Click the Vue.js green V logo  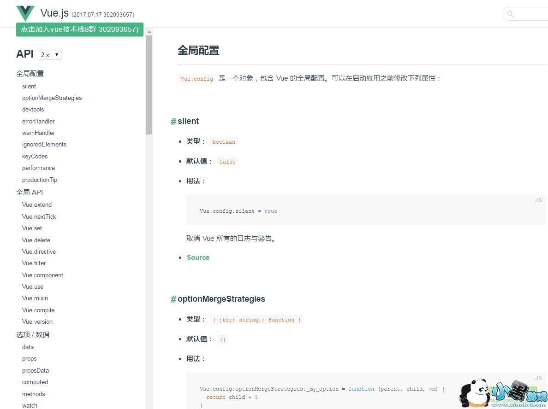[25, 13]
